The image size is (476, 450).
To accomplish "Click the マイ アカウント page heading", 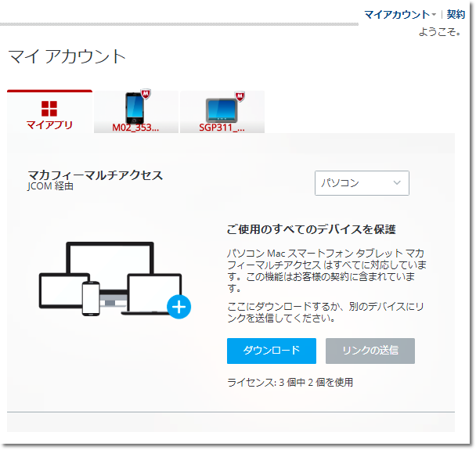I will click(67, 57).
